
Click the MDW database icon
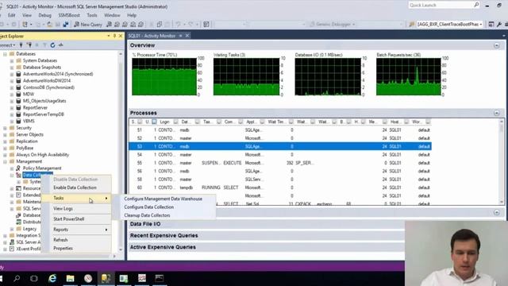coord(18,94)
